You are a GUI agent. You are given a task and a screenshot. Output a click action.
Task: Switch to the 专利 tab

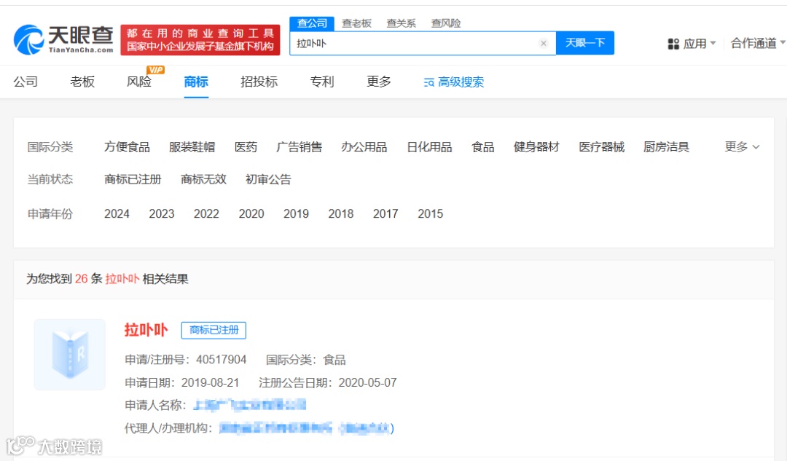[x=322, y=82]
